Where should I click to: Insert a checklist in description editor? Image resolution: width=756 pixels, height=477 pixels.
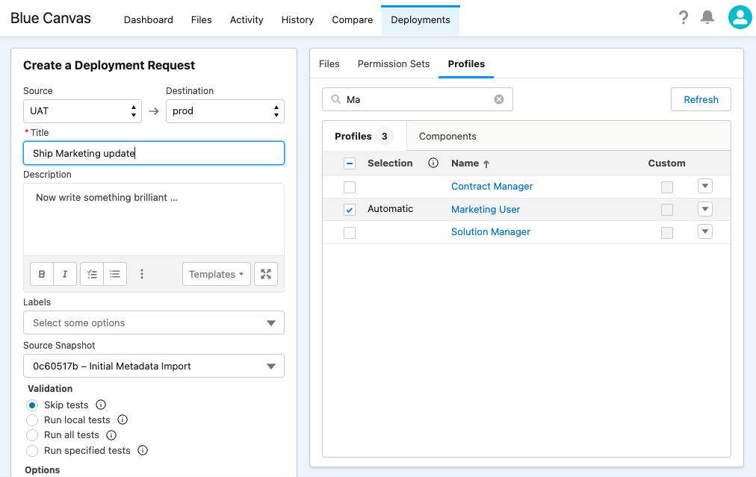(92, 274)
